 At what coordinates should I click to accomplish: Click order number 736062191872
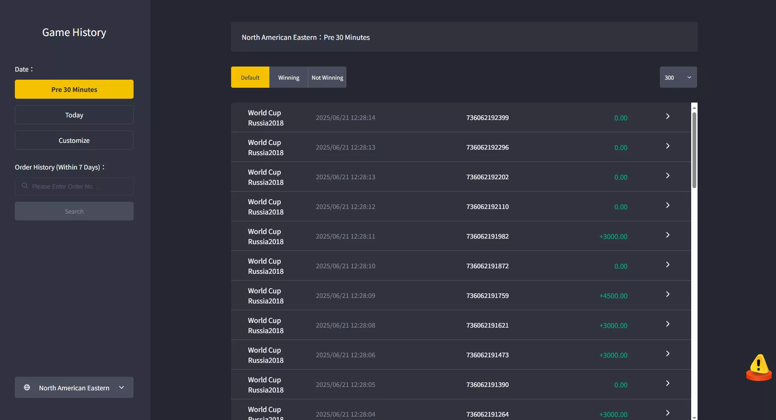[x=488, y=266]
